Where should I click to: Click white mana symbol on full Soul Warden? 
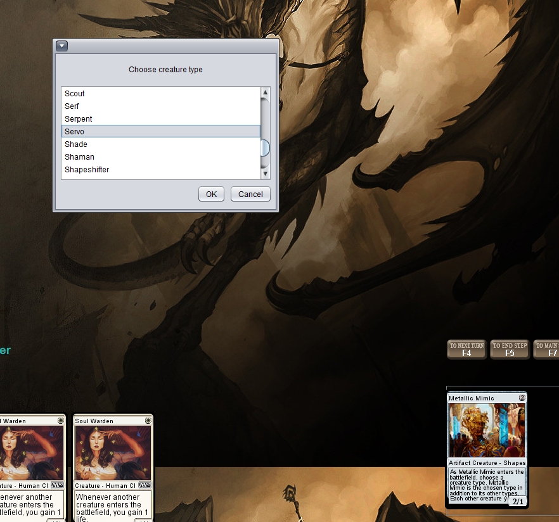pos(148,421)
